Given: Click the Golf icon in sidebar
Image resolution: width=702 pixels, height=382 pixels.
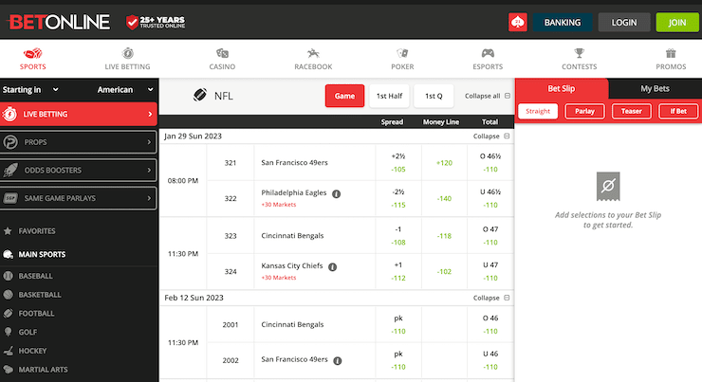Looking at the screenshot, I should (x=8, y=332).
